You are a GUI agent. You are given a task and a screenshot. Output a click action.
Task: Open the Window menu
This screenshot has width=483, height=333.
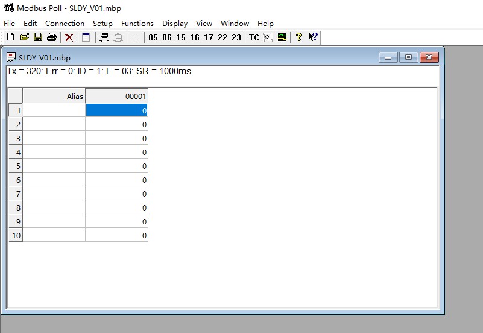pos(235,24)
